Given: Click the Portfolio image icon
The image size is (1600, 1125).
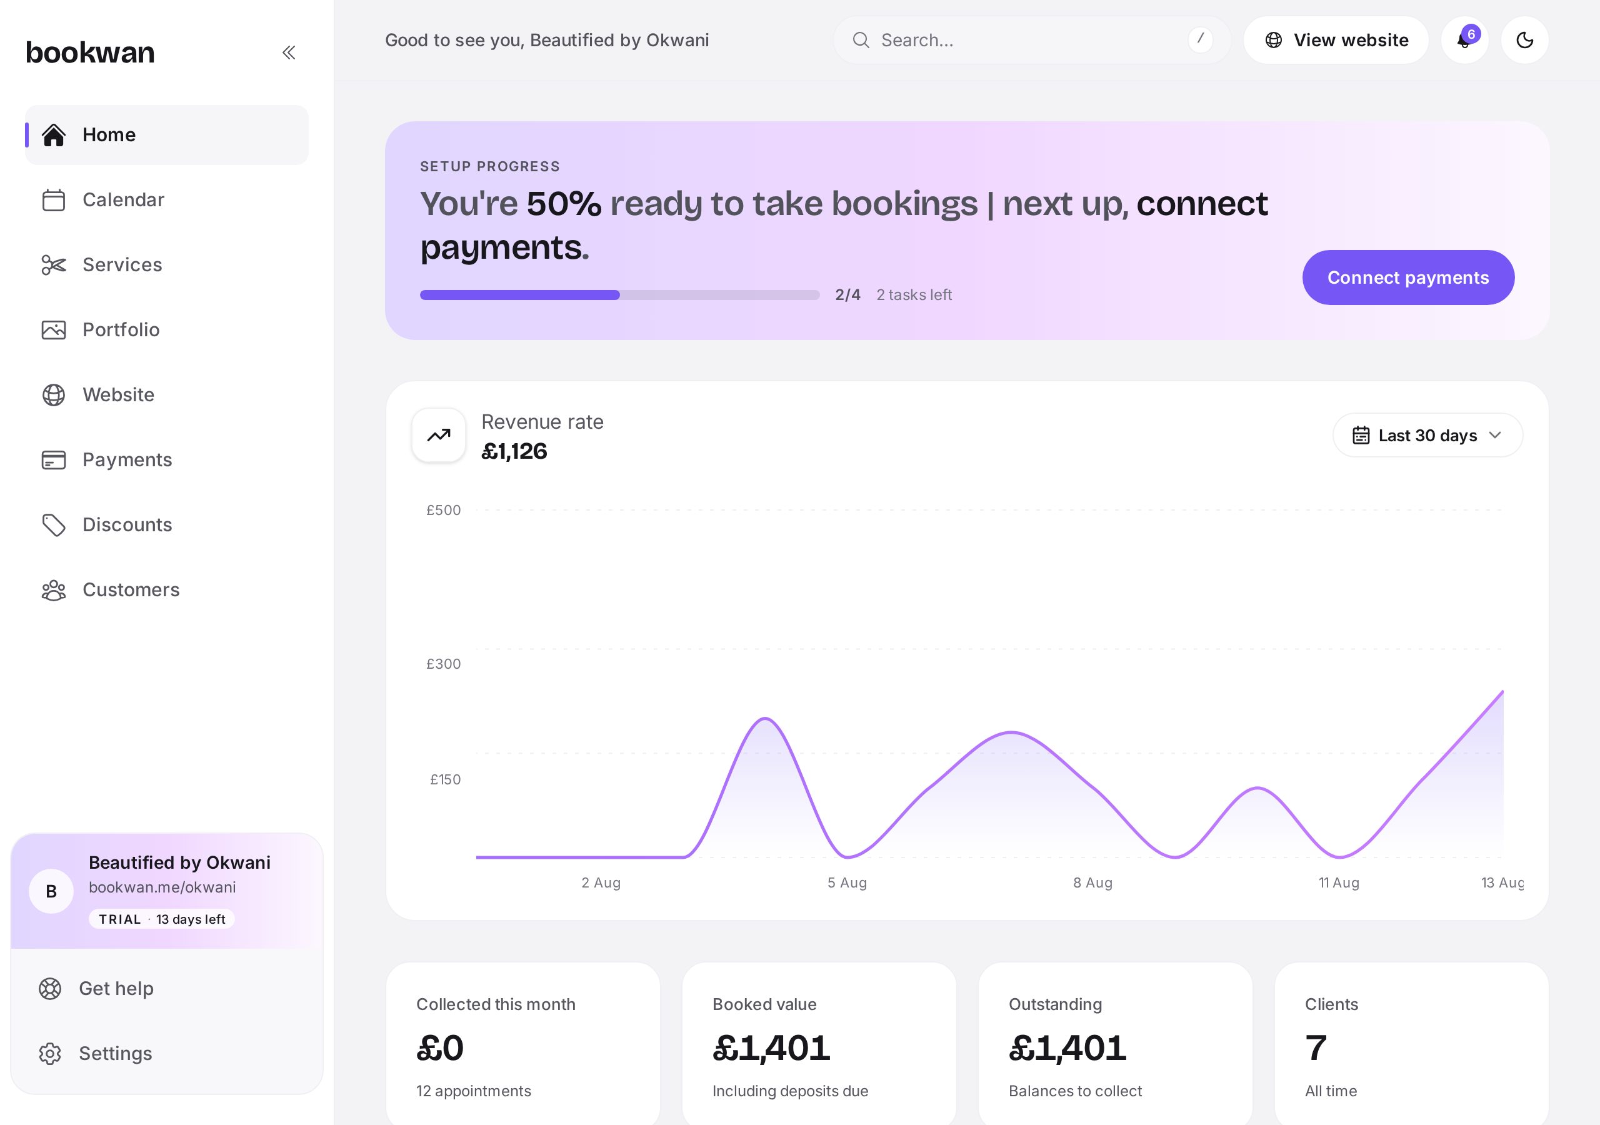Looking at the screenshot, I should pos(54,330).
